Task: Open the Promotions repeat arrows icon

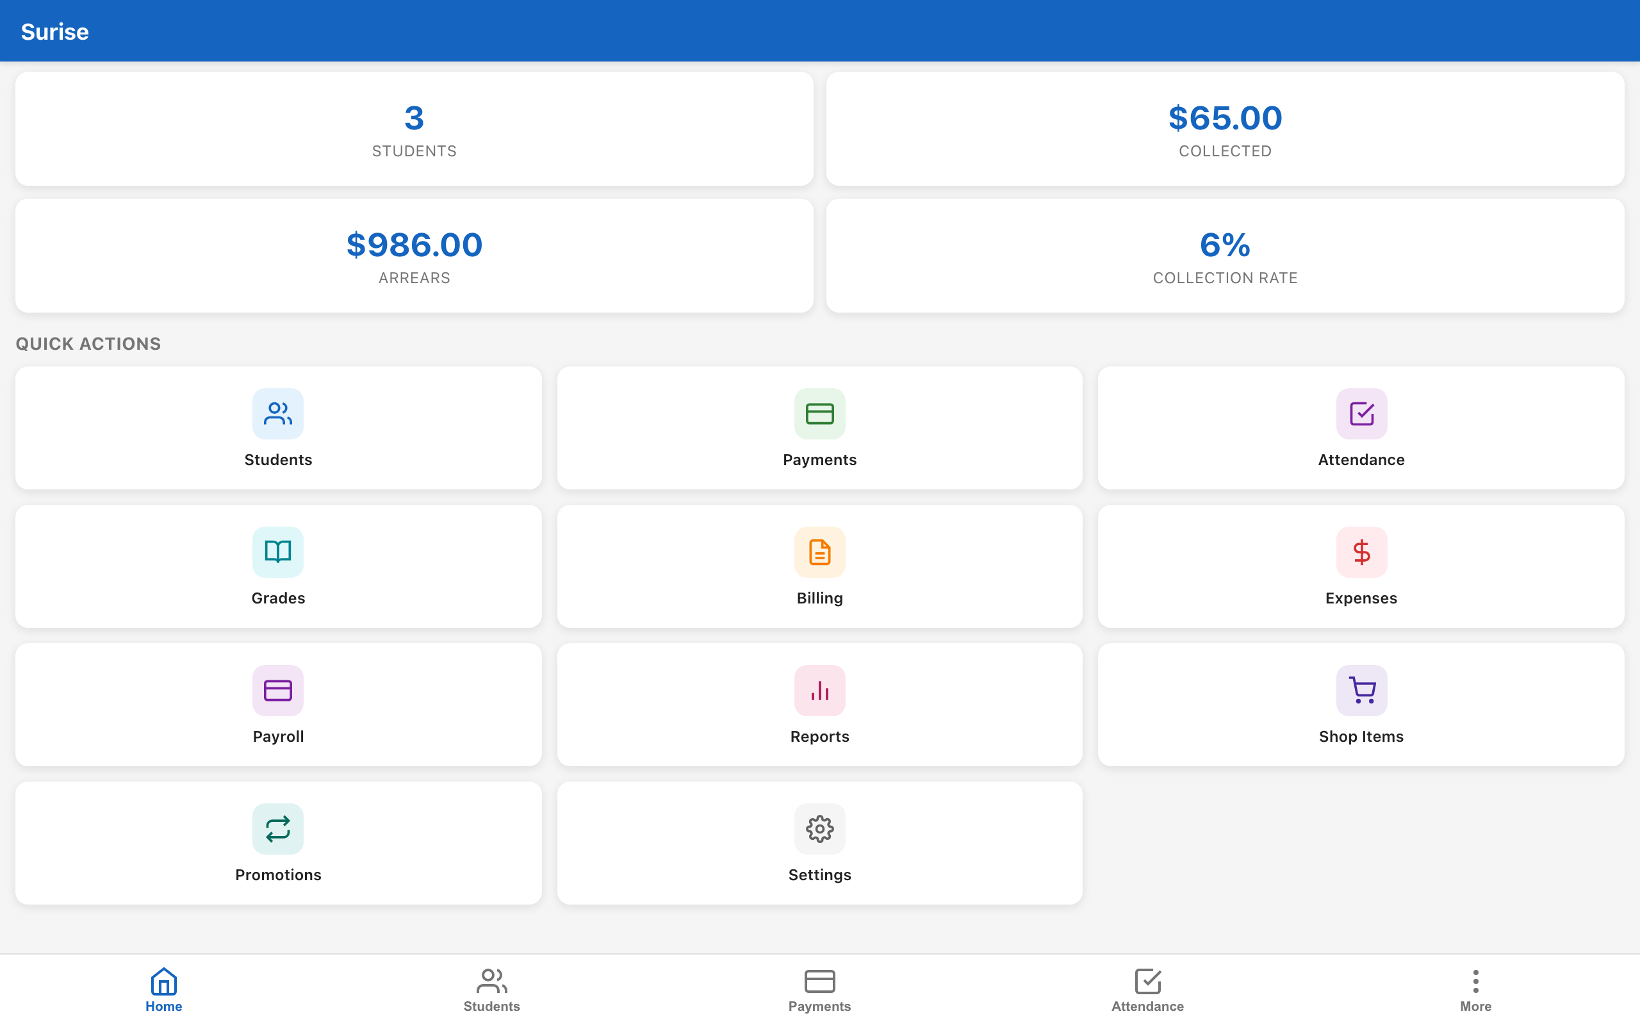Action: [278, 828]
